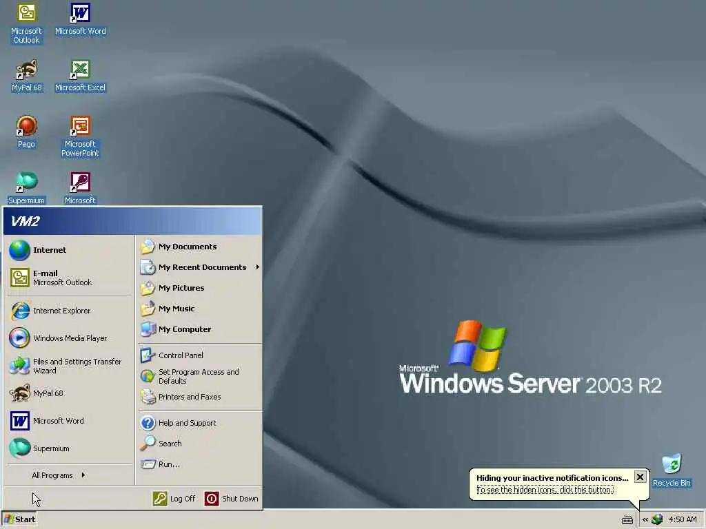Open the MyPal 68 desktop shortcut
This screenshot has width=706, height=529.
[27, 76]
